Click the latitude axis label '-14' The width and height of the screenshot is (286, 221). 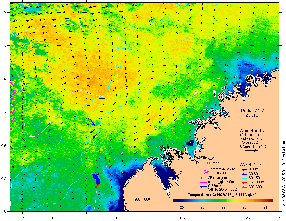click(4, 79)
